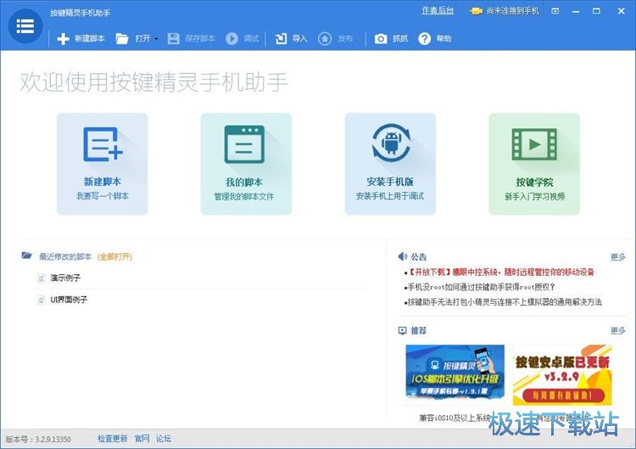The height and width of the screenshot is (449, 636).
Task: Open the main menu list icon
Action: pyautogui.click(x=25, y=26)
